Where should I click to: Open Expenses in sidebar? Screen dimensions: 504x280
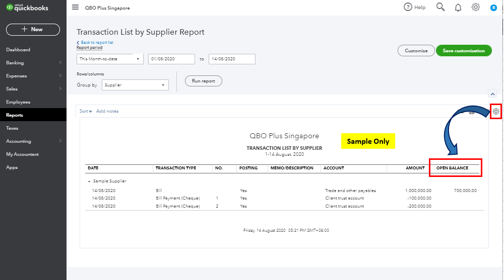(17, 76)
